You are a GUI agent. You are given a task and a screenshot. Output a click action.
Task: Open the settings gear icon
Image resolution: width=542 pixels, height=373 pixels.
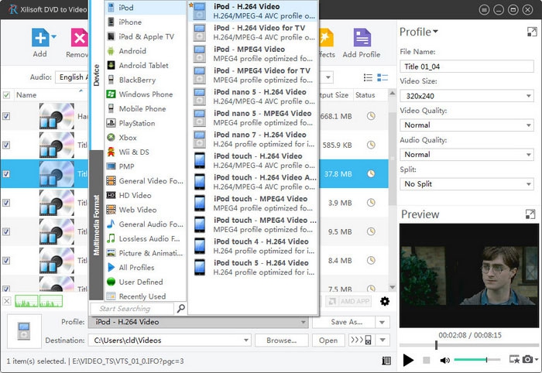click(385, 301)
